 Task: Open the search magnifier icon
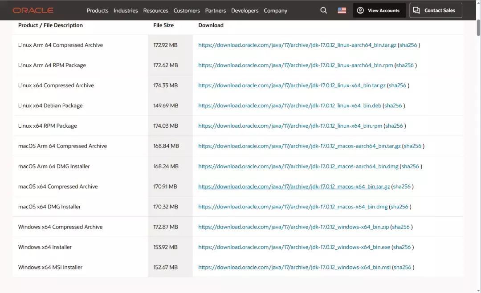(324, 10)
